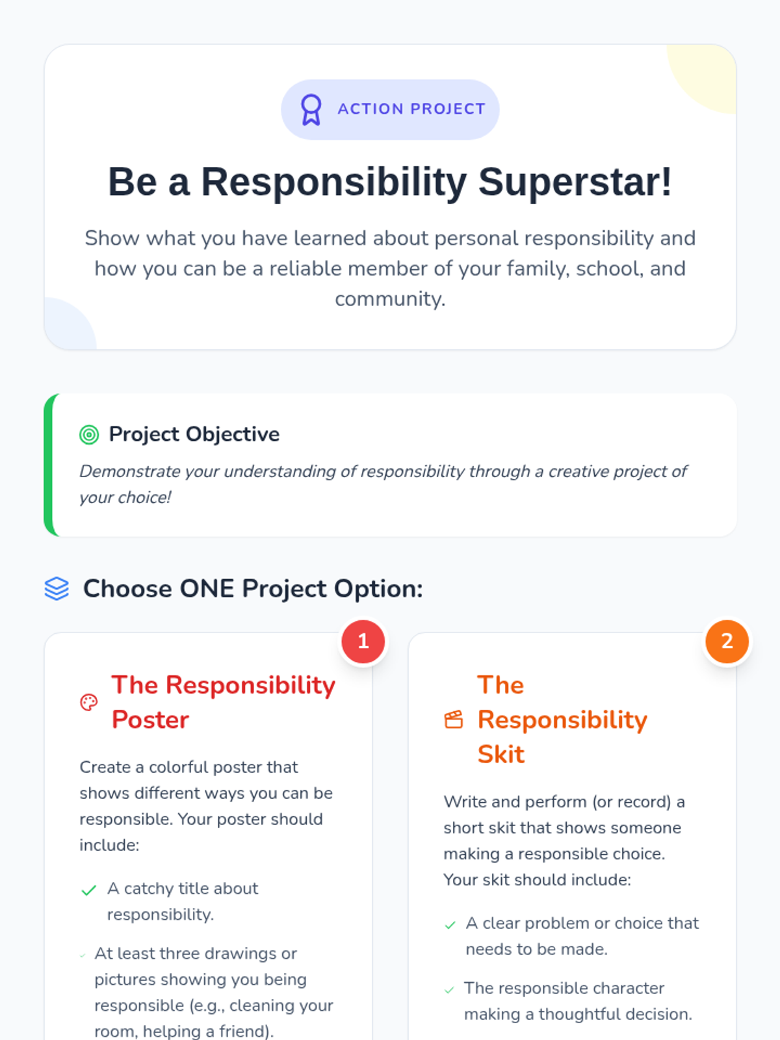Select the orange number 2 badge
Image resolution: width=780 pixels, height=1040 pixels.
click(727, 642)
